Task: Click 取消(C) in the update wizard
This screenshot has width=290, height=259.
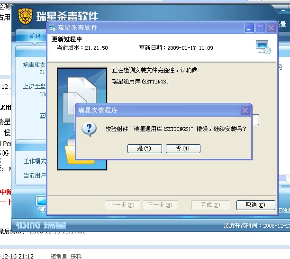Action: (255, 205)
